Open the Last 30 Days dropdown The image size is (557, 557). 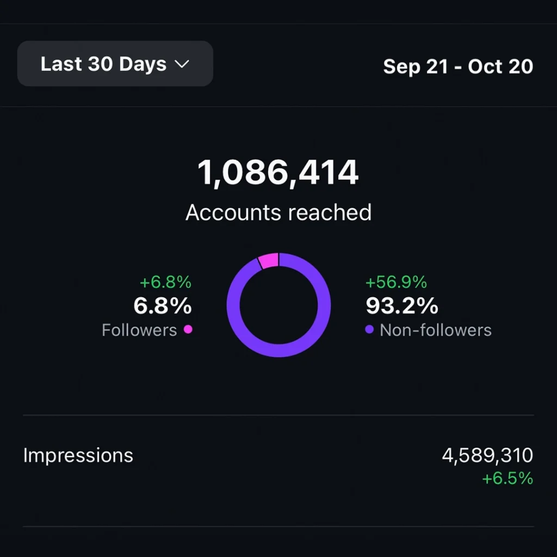pos(115,64)
